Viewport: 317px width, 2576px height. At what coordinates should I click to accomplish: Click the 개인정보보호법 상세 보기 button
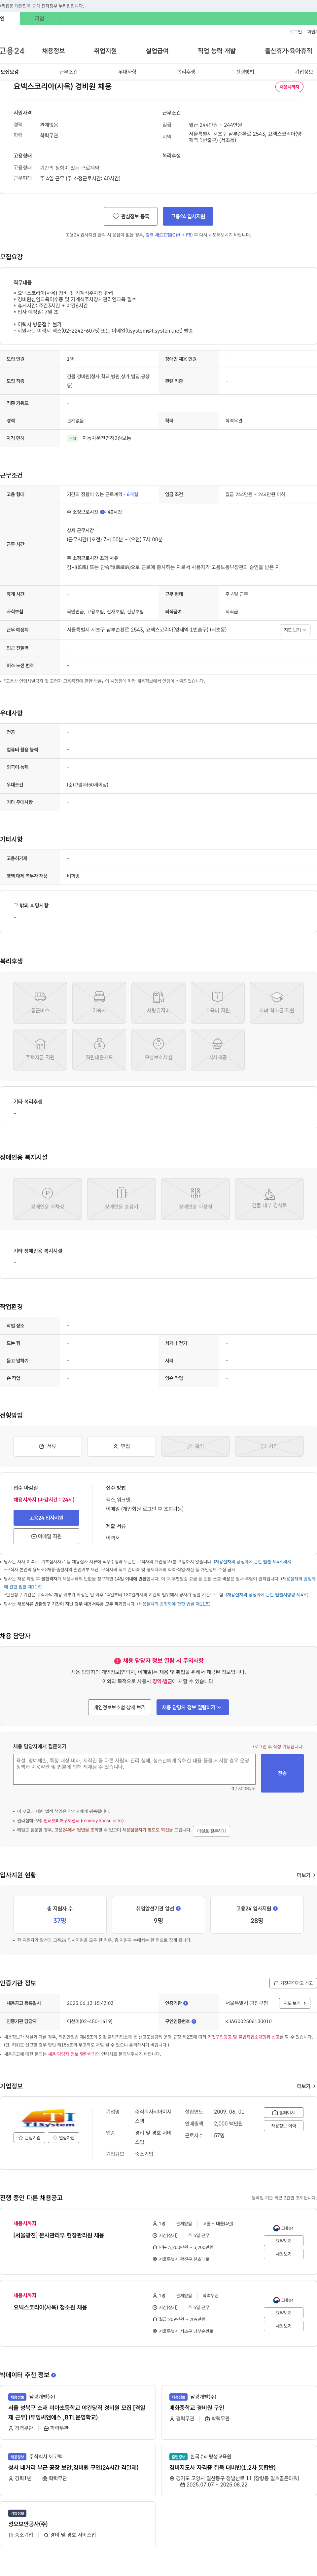[x=120, y=1707]
